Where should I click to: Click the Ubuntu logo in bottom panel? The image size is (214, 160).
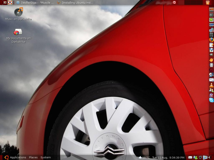coord(6,157)
